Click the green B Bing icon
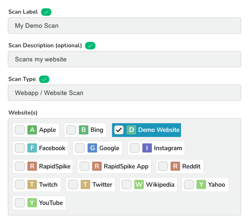249x222 pixels. [x=83, y=130]
